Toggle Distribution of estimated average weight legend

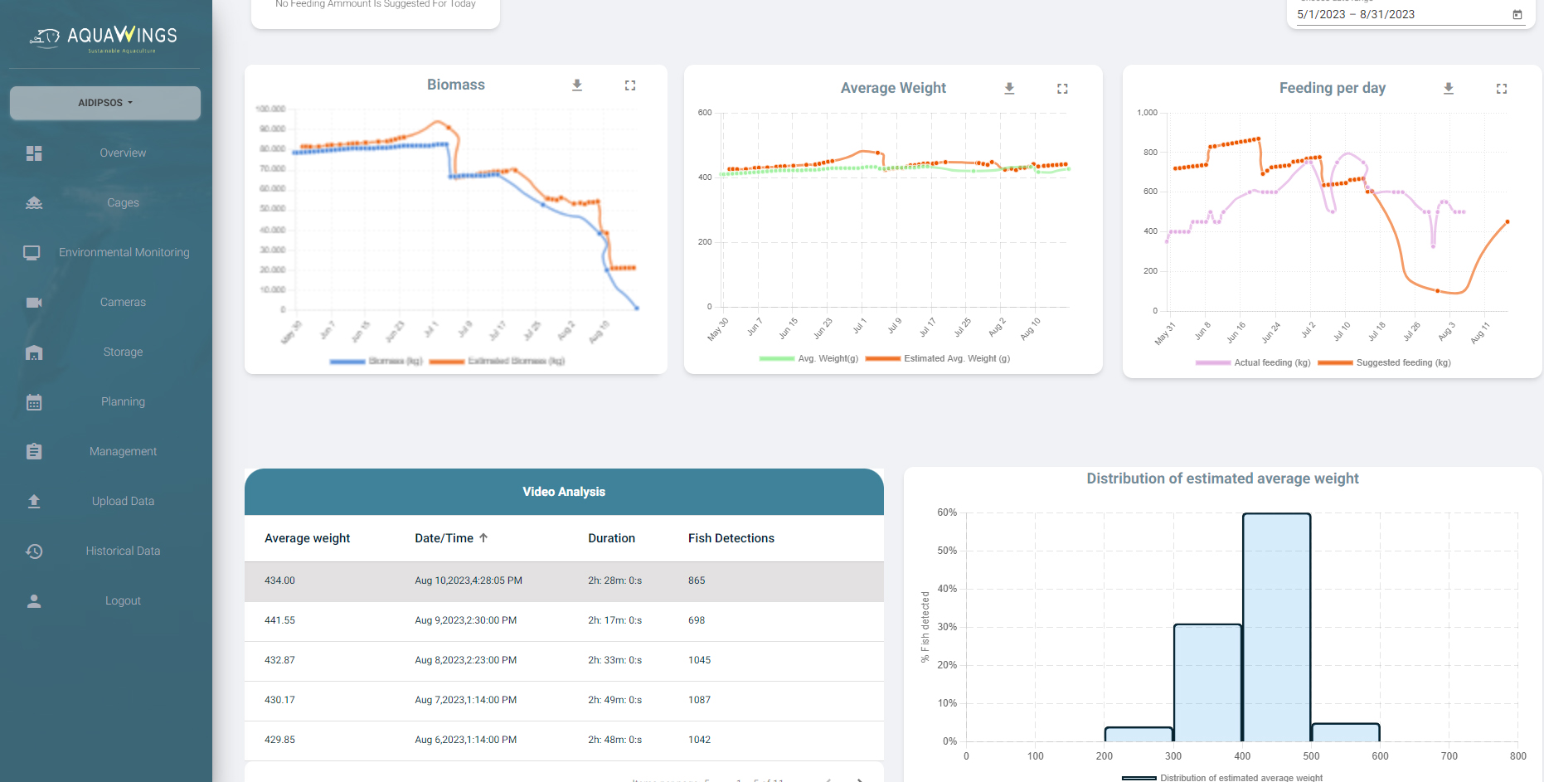[x=1222, y=778]
